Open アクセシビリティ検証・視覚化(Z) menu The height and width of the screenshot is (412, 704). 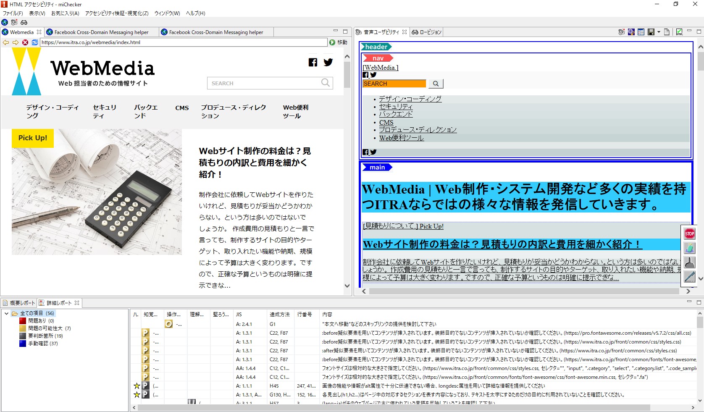tap(117, 13)
